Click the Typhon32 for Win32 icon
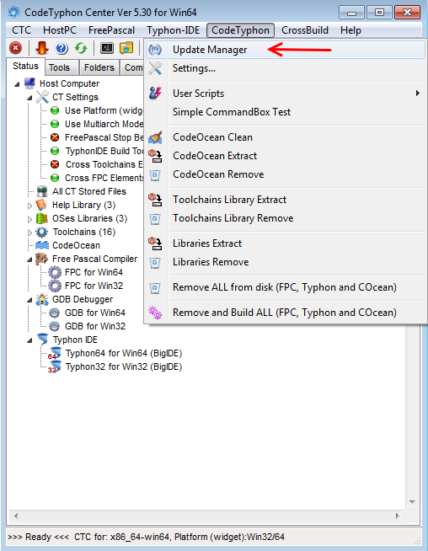 click(55, 366)
